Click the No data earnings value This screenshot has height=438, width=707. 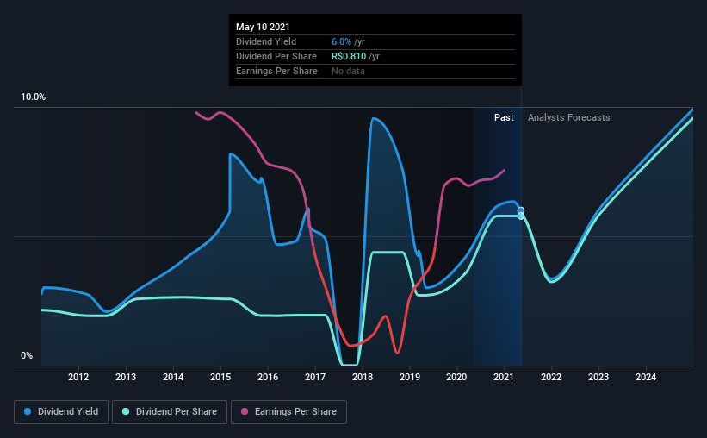[348, 71]
